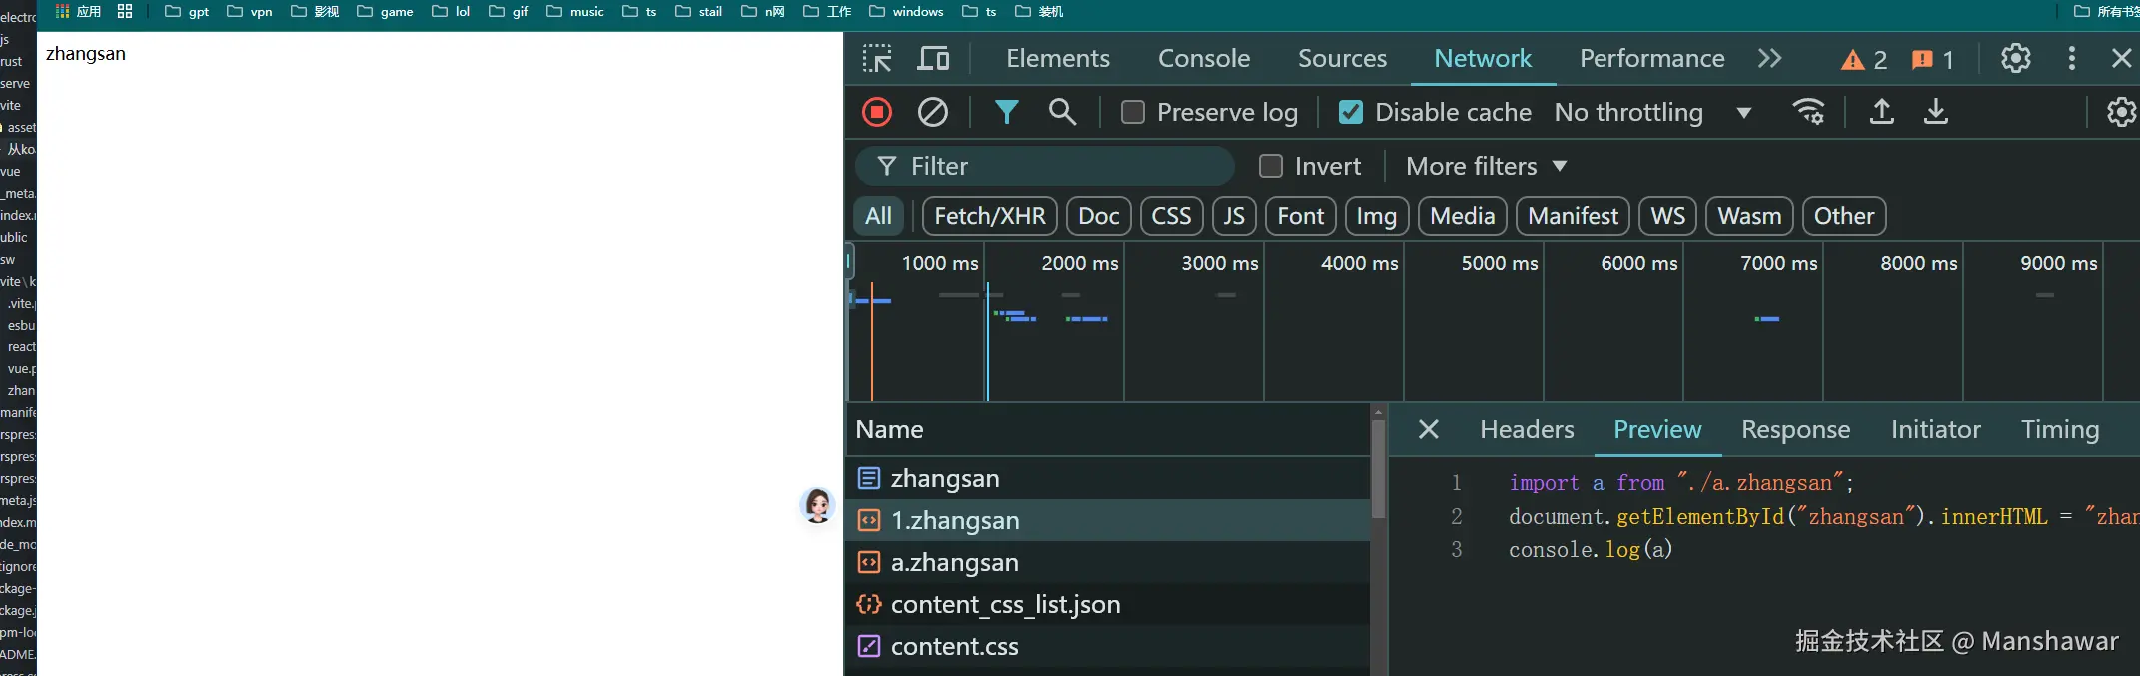The width and height of the screenshot is (2140, 676).
Task: Open the game bookmark folder
Action: point(385,12)
